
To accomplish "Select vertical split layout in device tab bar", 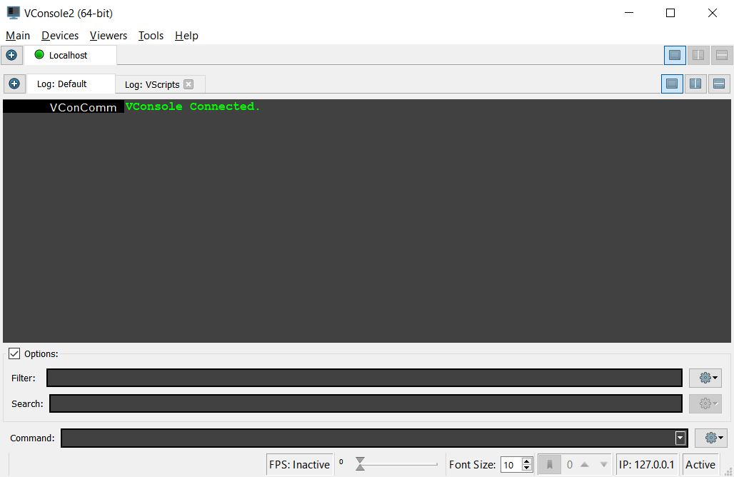I will pyautogui.click(x=698, y=55).
